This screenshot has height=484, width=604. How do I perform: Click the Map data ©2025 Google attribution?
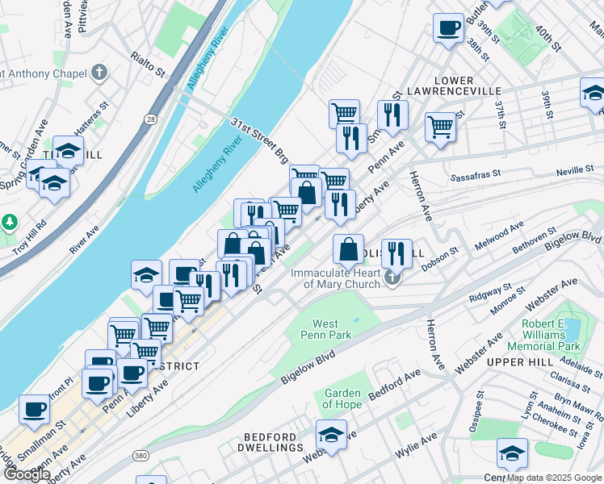[x=555, y=478]
